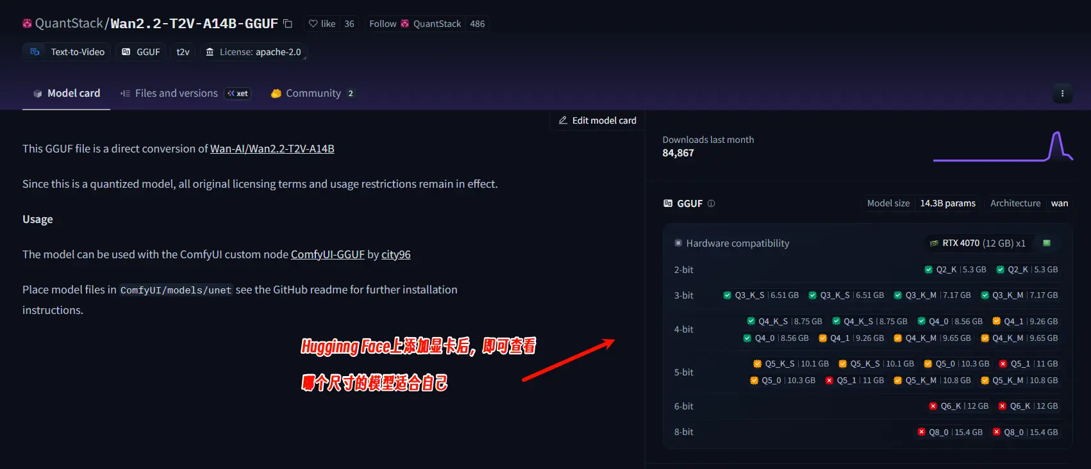Open the Hardware compatibility section header

tap(737, 243)
